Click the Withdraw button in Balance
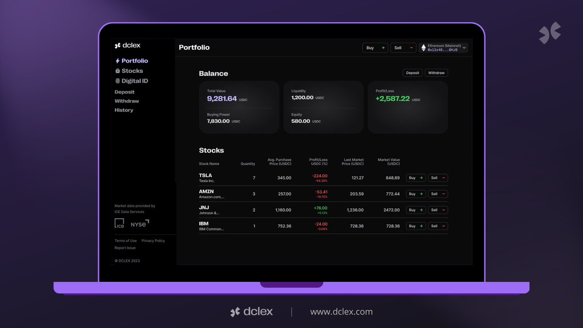This screenshot has width=583, height=328. tap(436, 73)
